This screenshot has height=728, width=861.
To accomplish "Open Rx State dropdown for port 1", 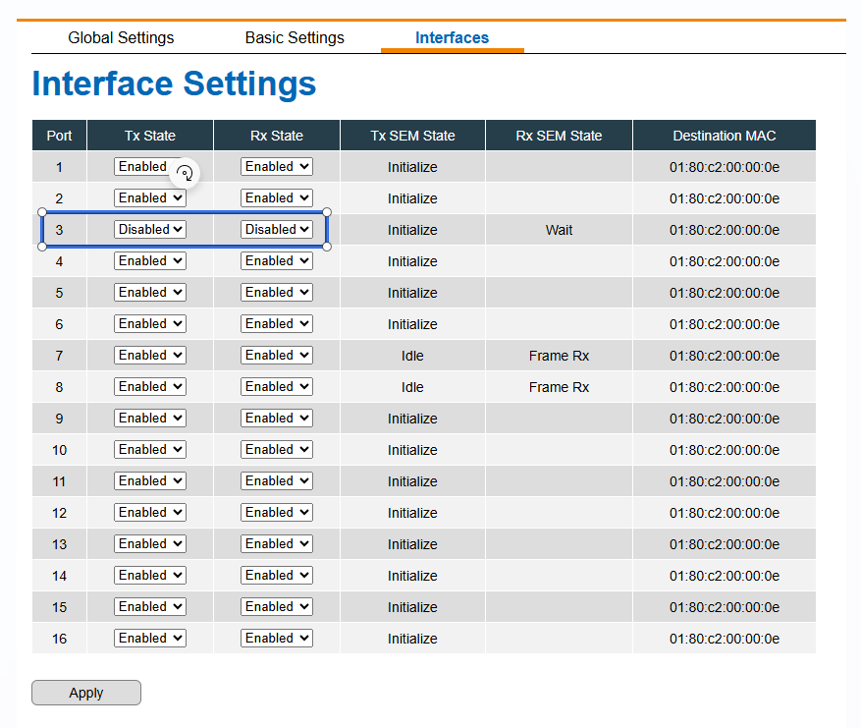I will (x=277, y=166).
